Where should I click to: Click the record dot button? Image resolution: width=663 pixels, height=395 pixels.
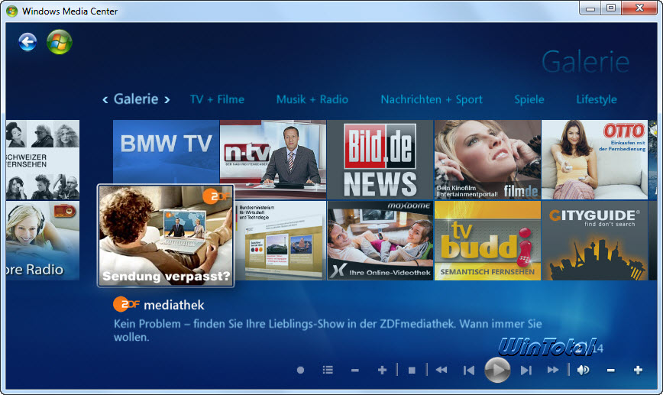tap(301, 370)
